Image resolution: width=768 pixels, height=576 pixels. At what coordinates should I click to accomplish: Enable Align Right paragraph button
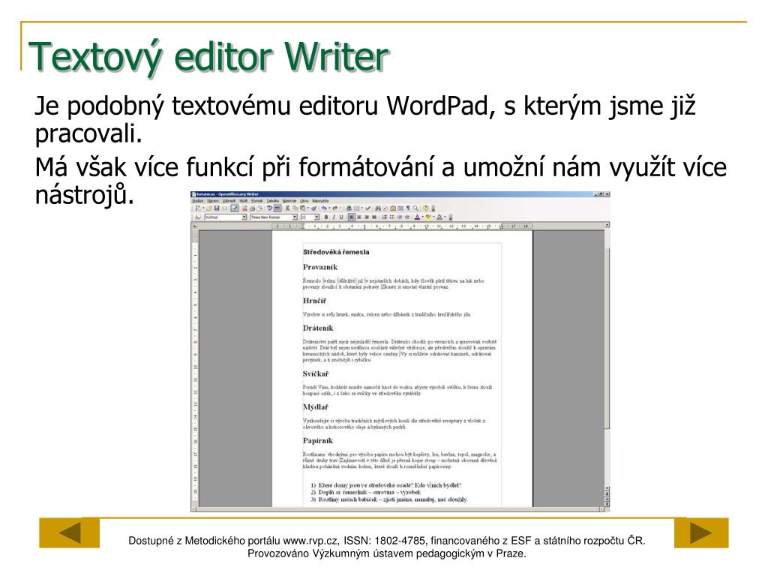367,217
